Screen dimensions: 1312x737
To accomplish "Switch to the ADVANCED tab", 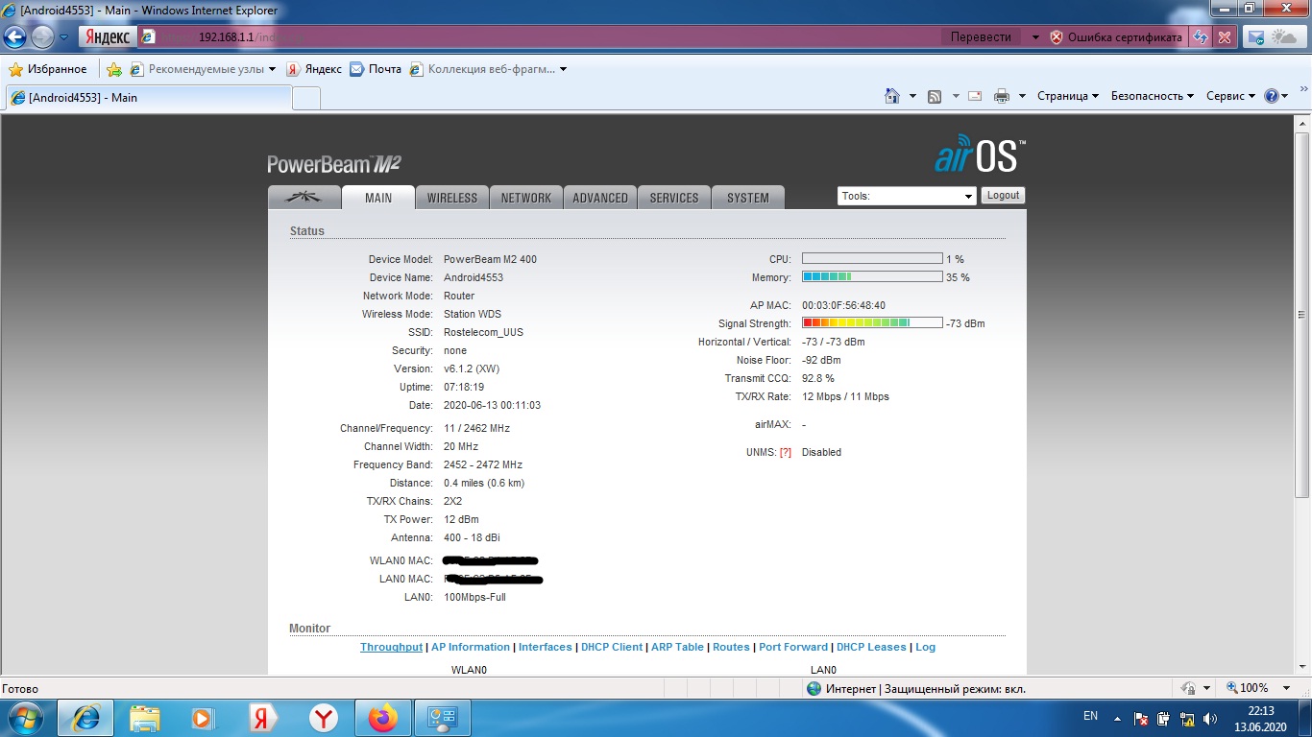I will pyautogui.click(x=600, y=198).
